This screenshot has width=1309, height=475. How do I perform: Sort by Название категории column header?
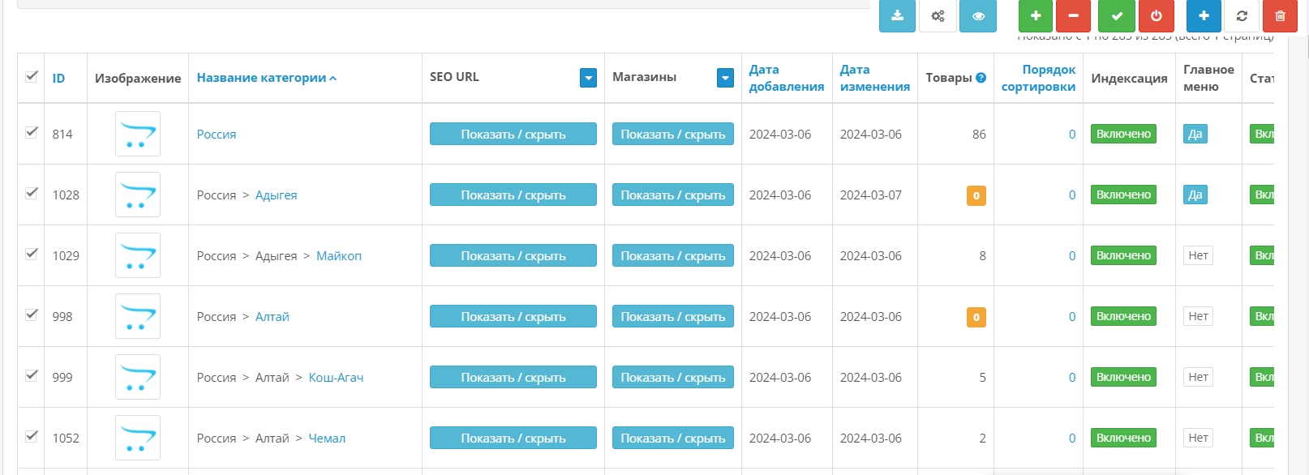pyautogui.click(x=261, y=78)
